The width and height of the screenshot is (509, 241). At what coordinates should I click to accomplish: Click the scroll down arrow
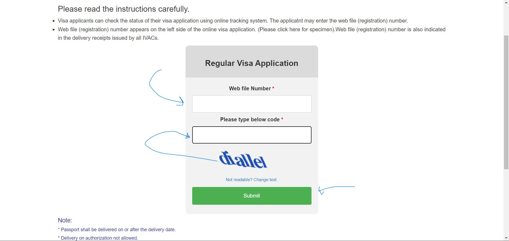506,238
